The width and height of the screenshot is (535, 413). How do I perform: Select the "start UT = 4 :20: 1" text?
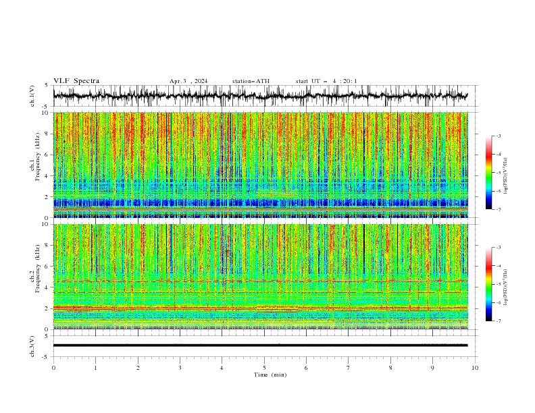click(x=326, y=81)
